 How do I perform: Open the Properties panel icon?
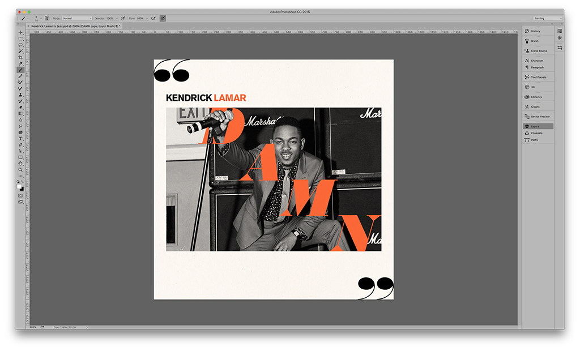pos(560,48)
